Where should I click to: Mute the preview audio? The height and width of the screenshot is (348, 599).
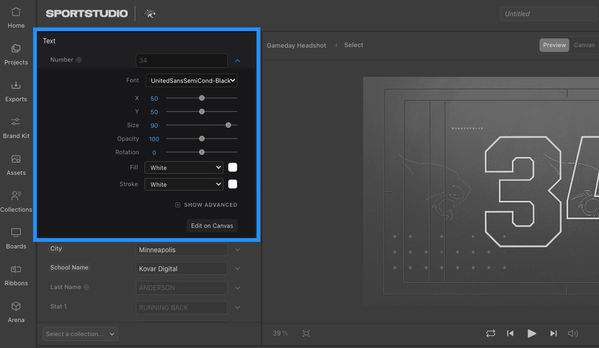572,333
